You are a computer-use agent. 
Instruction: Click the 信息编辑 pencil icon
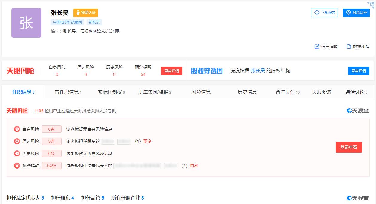(317, 46)
